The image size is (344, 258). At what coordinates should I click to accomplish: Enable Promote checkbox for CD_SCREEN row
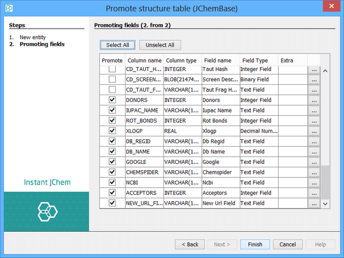click(112, 79)
